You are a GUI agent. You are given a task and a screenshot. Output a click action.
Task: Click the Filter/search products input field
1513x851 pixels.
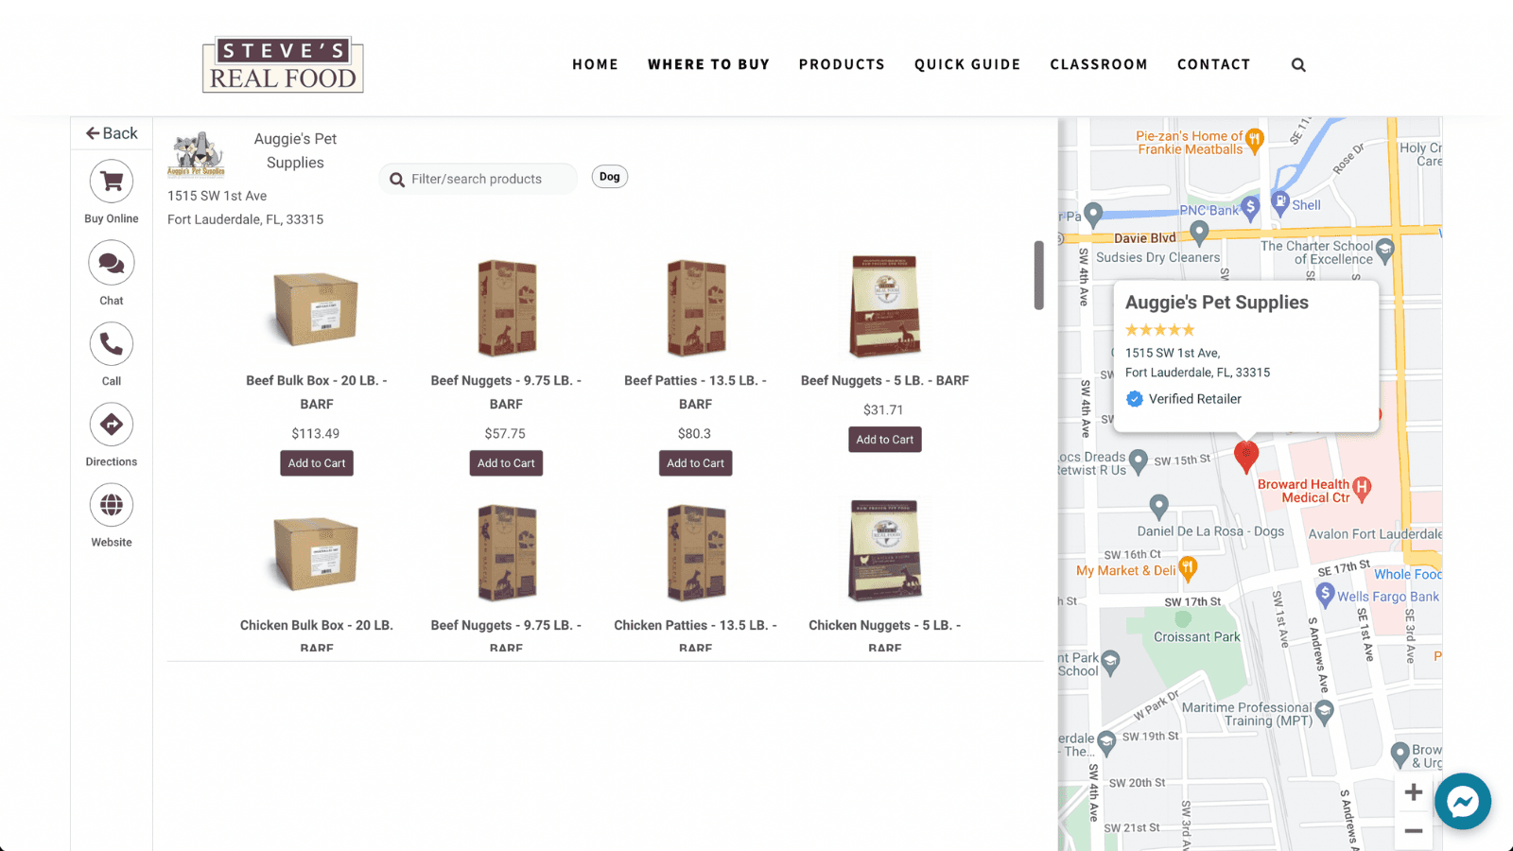point(478,178)
